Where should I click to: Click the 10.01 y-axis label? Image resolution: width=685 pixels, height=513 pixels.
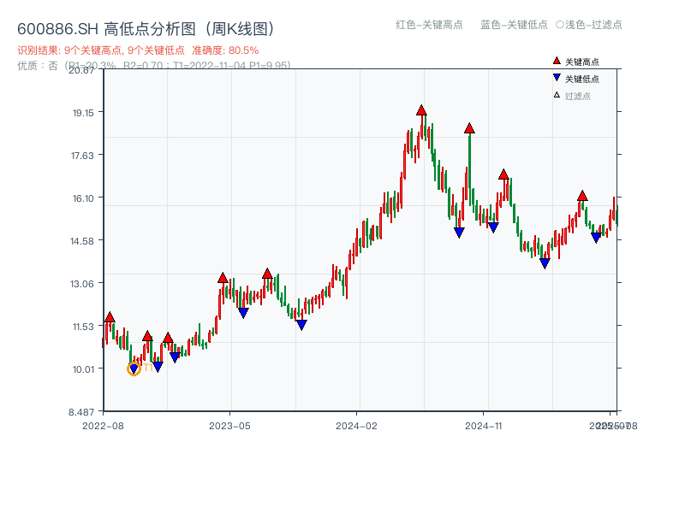(x=83, y=369)
